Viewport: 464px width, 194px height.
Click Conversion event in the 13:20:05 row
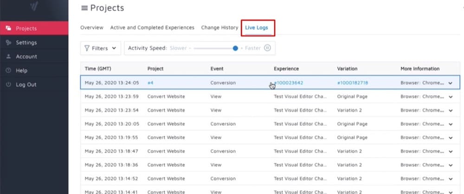coord(223,124)
